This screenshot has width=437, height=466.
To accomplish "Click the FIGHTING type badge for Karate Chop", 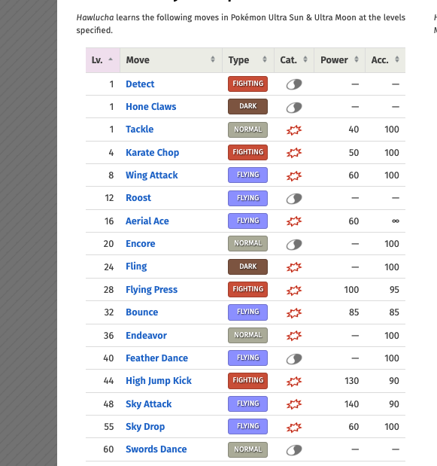I will click(247, 153).
